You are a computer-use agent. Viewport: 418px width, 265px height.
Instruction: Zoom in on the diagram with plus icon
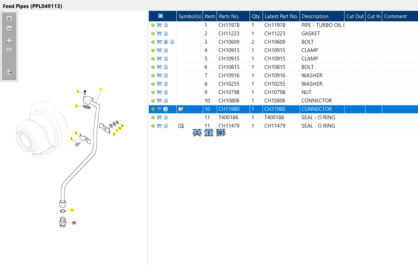(9, 19)
